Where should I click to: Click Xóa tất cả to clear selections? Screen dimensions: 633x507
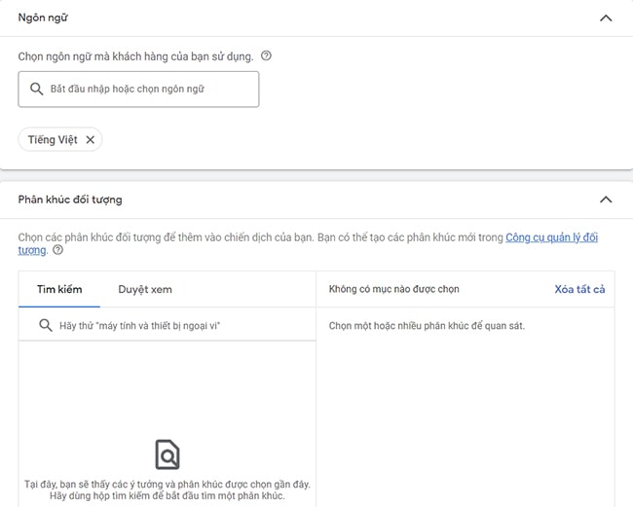point(579,289)
